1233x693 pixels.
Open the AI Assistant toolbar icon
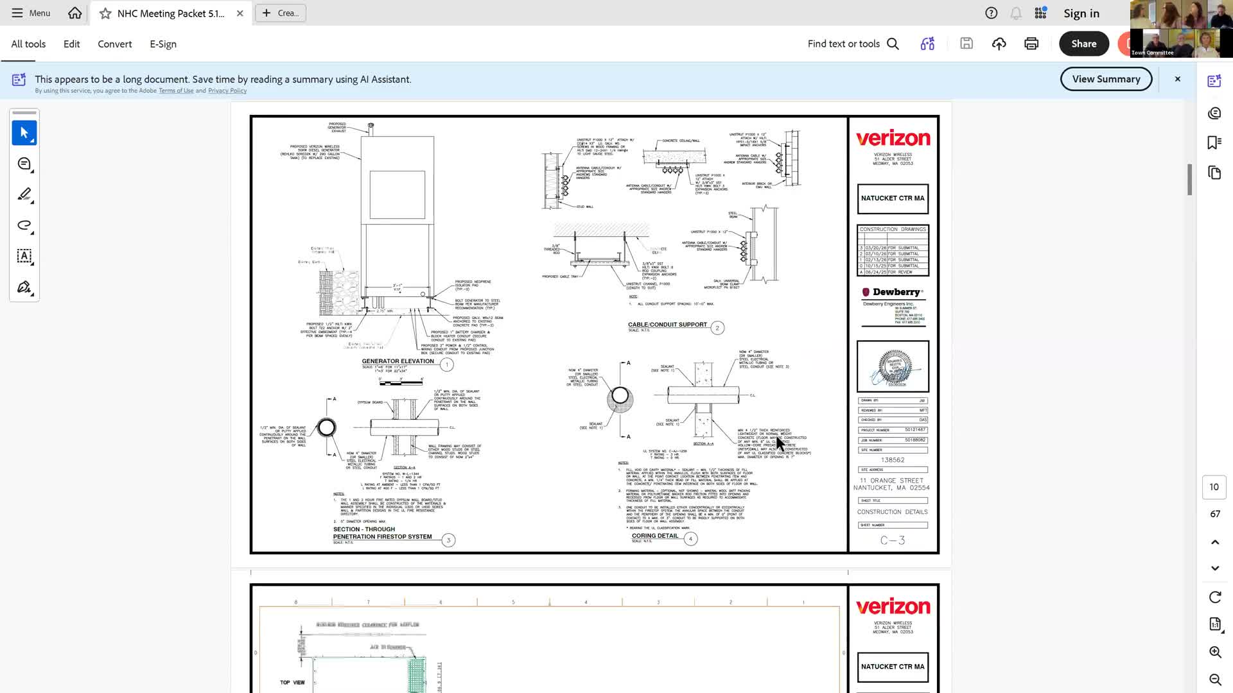(927, 44)
